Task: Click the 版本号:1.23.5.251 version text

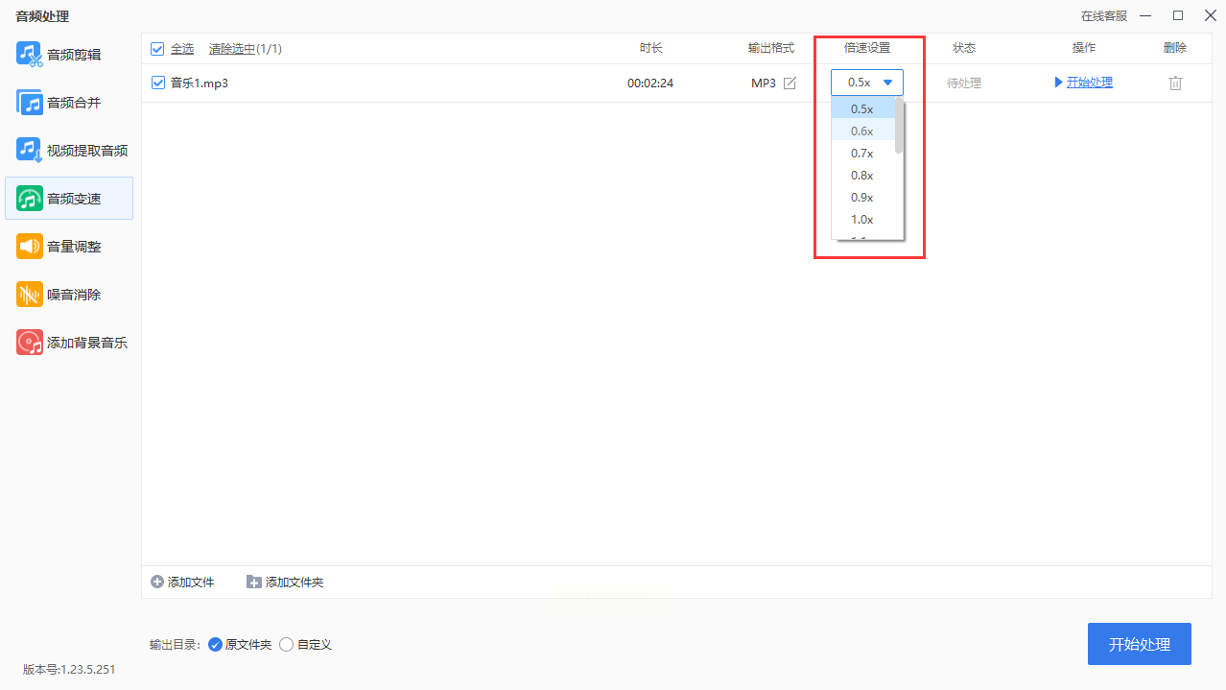Action: point(69,670)
